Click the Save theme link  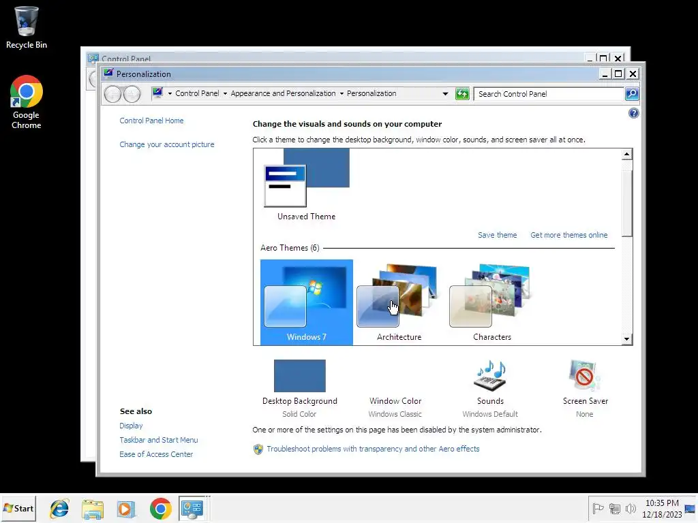click(497, 235)
